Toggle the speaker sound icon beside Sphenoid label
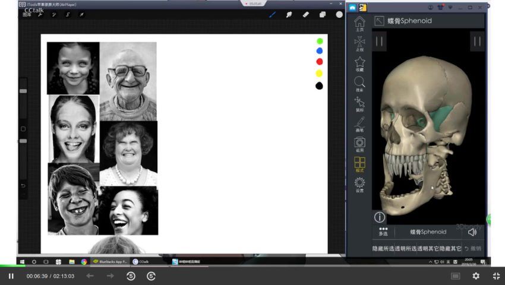The height and width of the screenshot is (285, 505). [x=472, y=232]
